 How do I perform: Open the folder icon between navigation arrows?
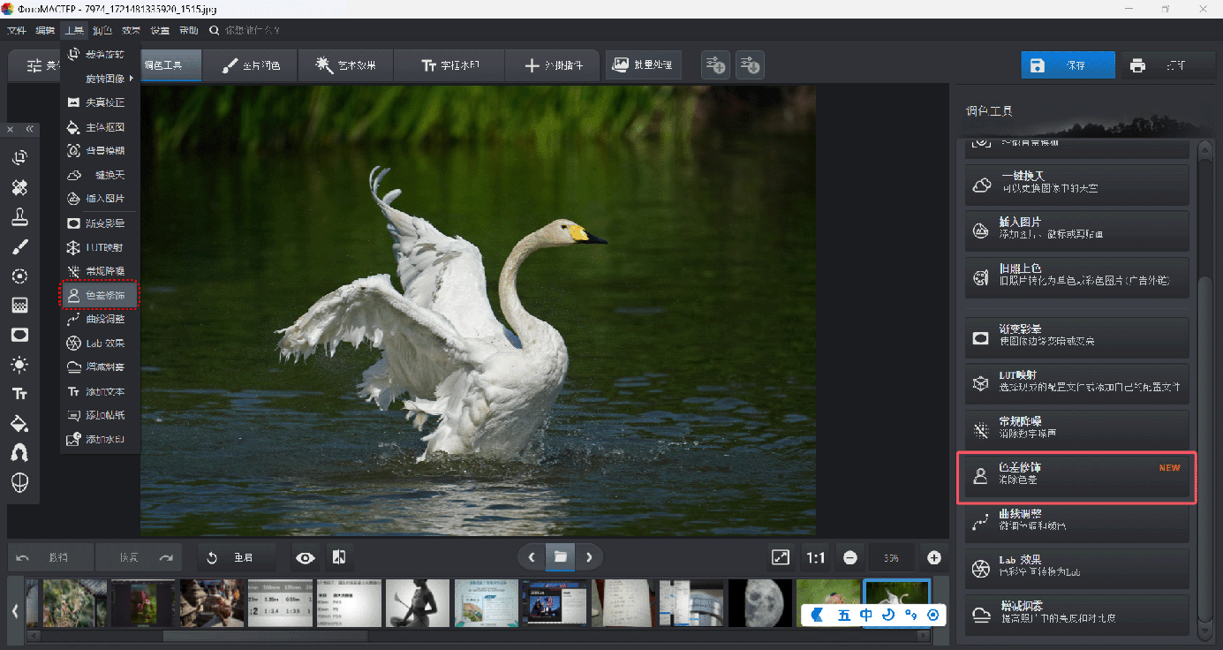pyautogui.click(x=560, y=557)
